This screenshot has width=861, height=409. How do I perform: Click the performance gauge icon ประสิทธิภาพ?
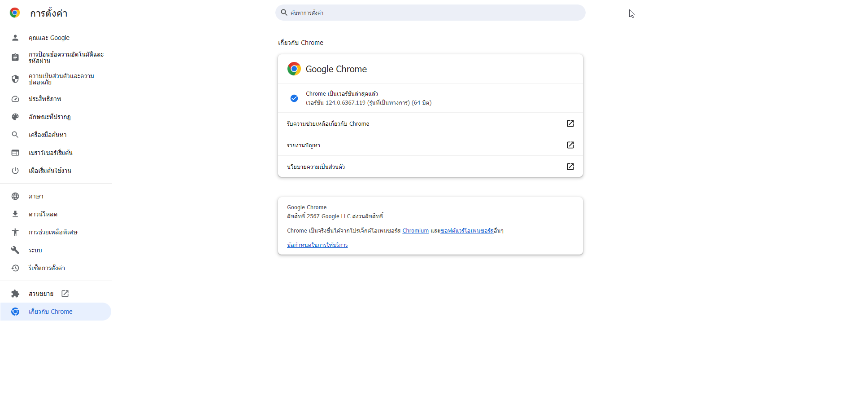15,99
